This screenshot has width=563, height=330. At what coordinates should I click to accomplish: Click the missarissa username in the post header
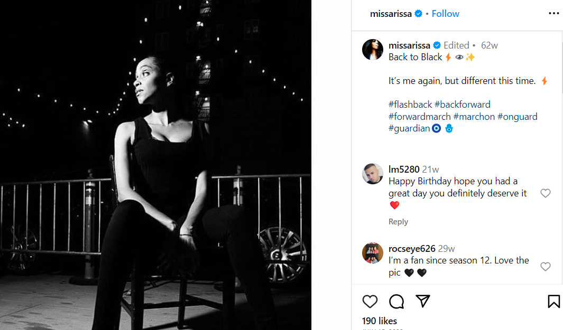[391, 14]
